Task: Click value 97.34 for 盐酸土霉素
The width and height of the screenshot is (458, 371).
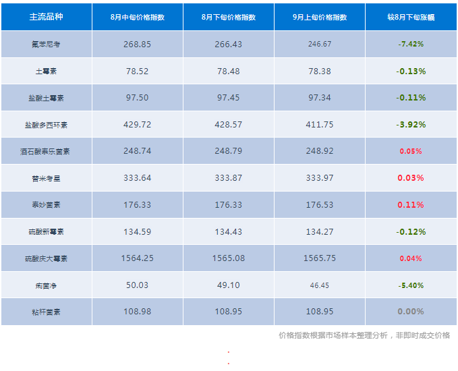Action: click(x=320, y=97)
